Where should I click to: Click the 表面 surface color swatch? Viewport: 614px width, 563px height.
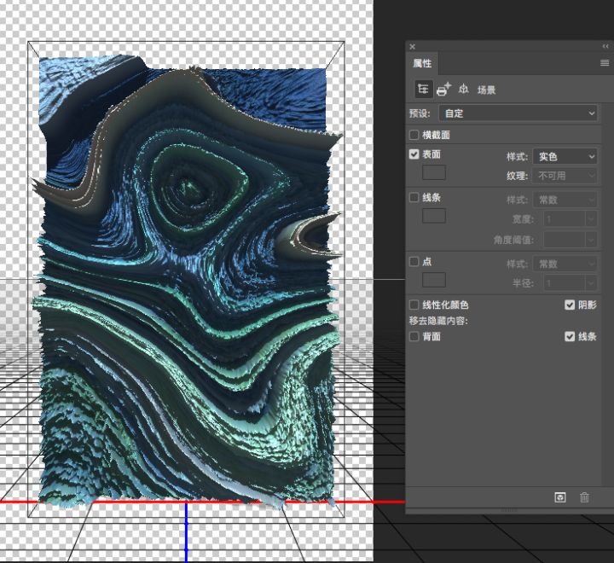pos(434,172)
